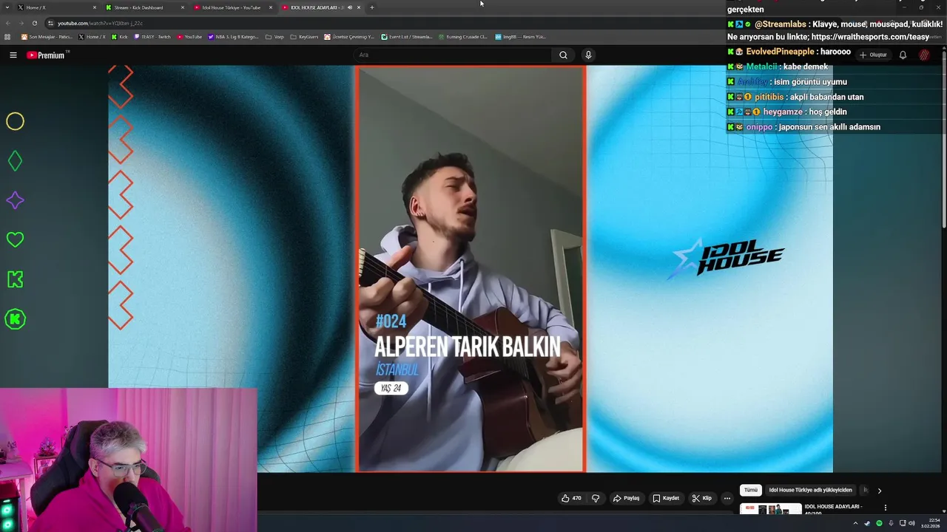Open the ImgBB bookmark

(520, 36)
